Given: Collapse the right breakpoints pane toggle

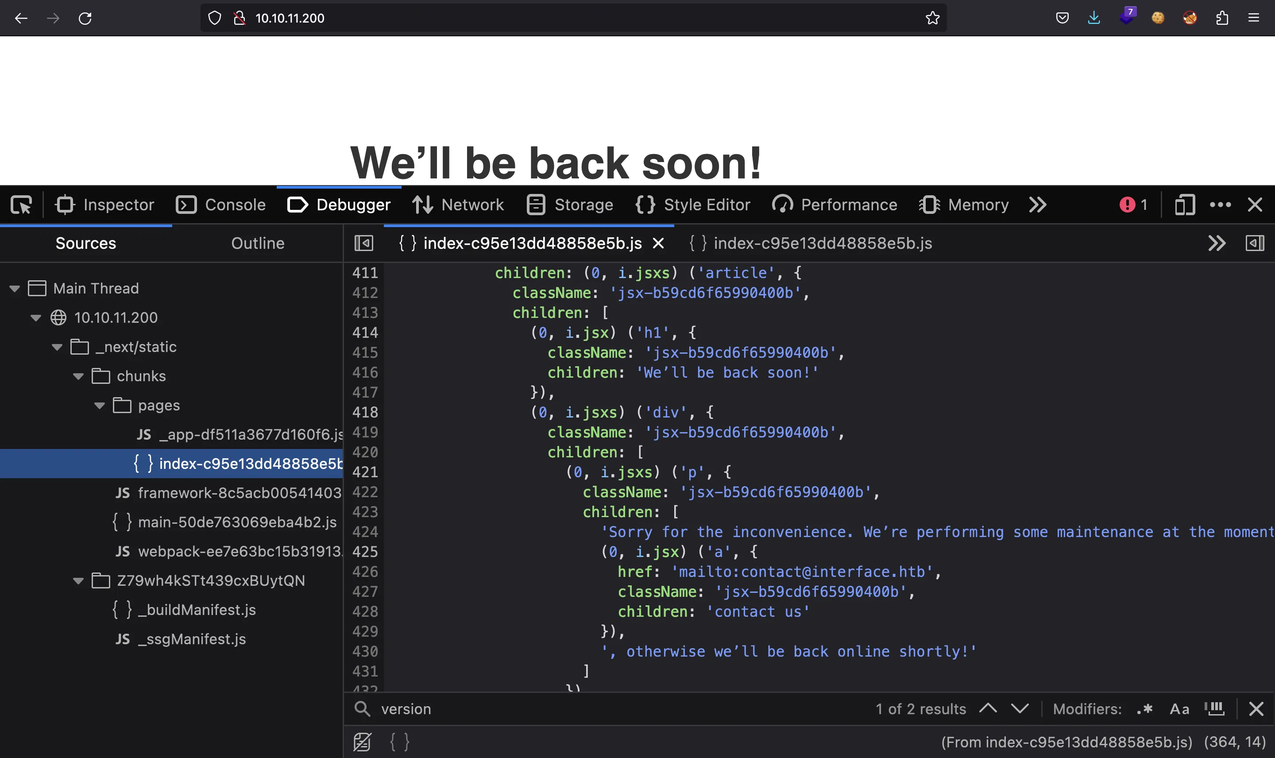Looking at the screenshot, I should click(x=1255, y=243).
